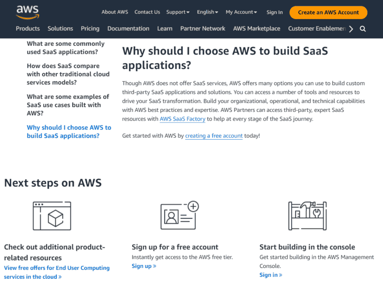Image resolution: width=383 pixels, height=287 pixels.
Task: Select the ID card free account icon
Action: pos(179,216)
